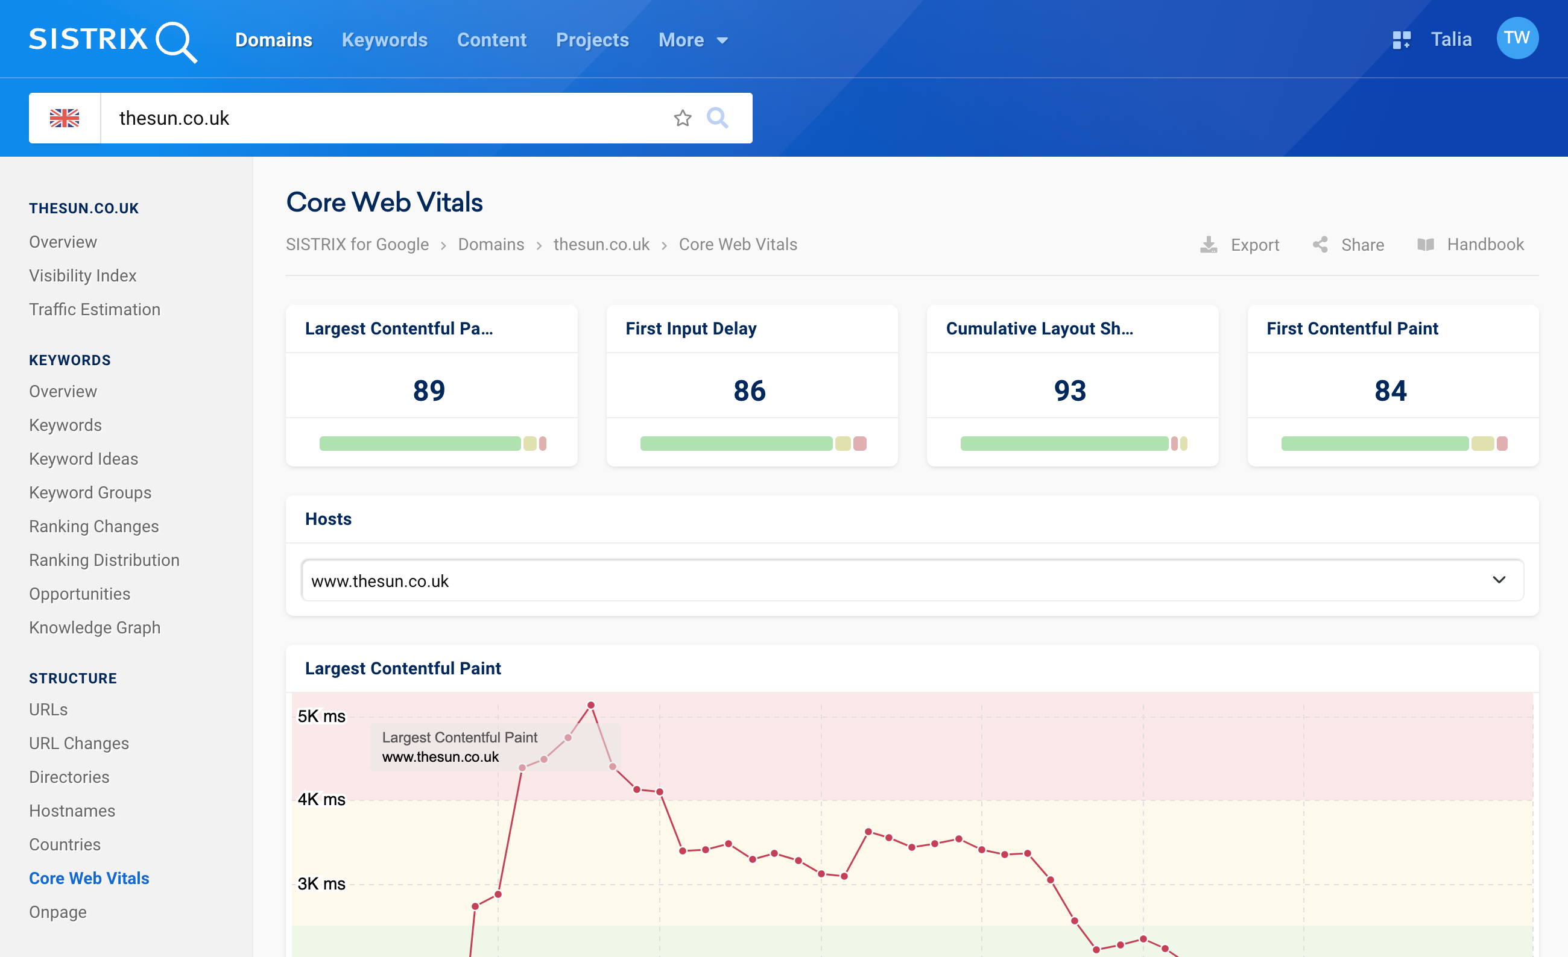Toggle the First Input Delay metric card
This screenshot has height=957, width=1568.
point(749,385)
